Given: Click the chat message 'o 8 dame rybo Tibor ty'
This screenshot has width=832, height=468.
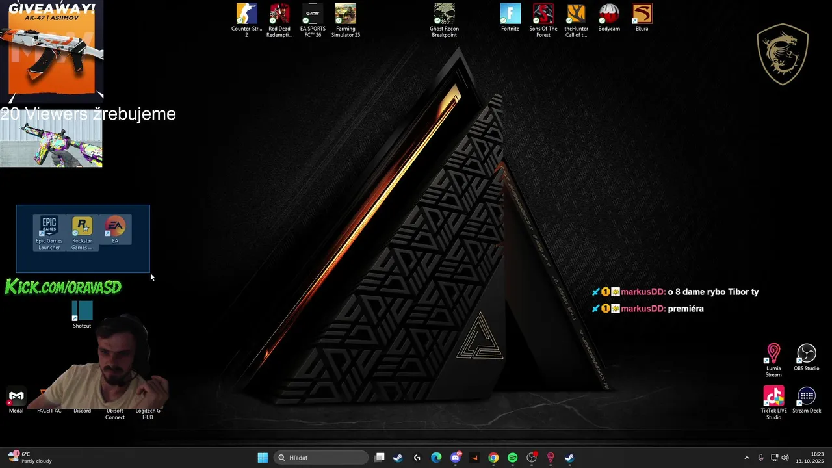Looking at the screenshot, I should (713, 292).
